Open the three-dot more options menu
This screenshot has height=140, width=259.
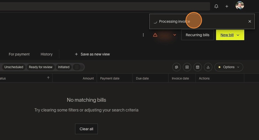click(x=143, y=35)
